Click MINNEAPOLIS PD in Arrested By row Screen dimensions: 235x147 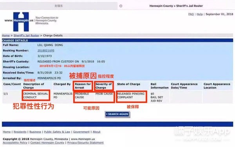tap(49, 78)
